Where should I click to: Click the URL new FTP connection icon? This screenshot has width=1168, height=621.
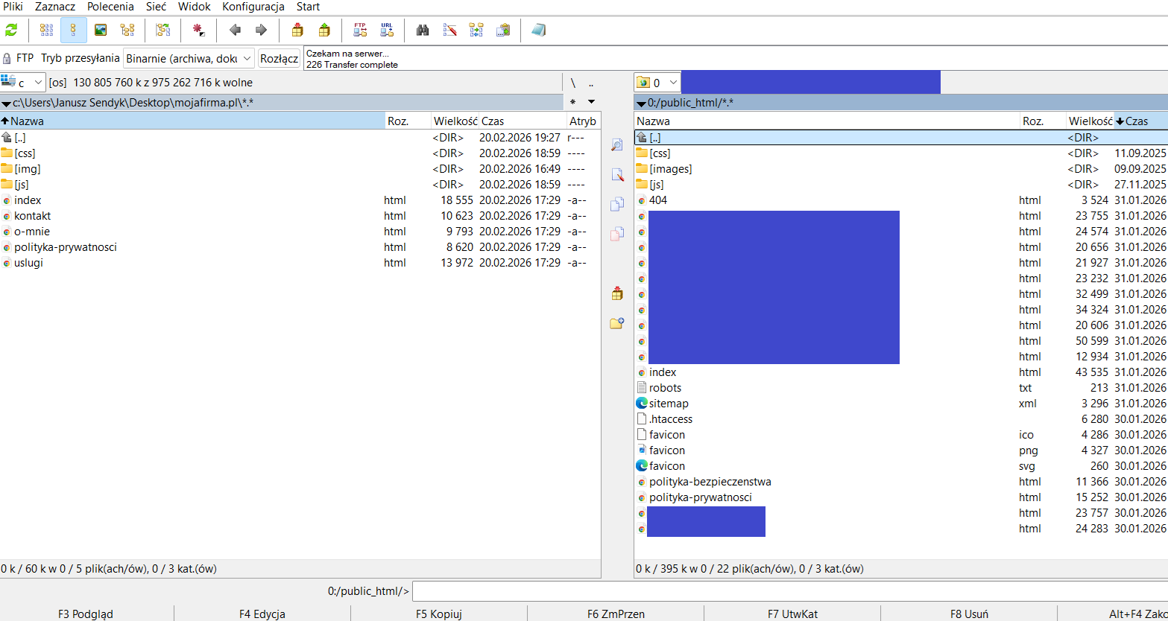click(386, 31)
